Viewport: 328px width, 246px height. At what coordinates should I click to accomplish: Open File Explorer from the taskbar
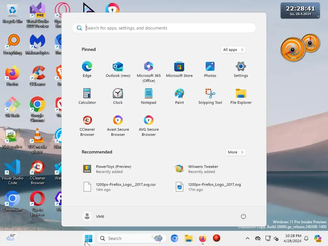188,238
